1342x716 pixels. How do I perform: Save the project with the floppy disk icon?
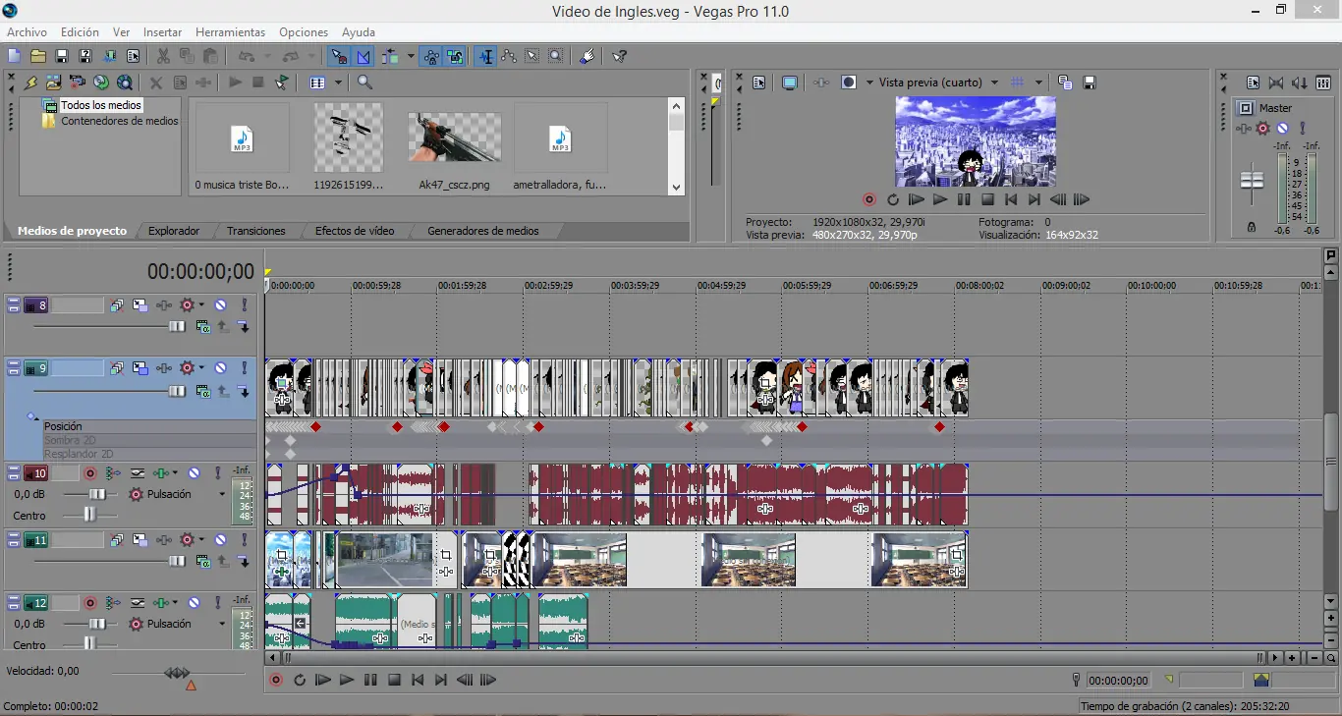[61, 57]
